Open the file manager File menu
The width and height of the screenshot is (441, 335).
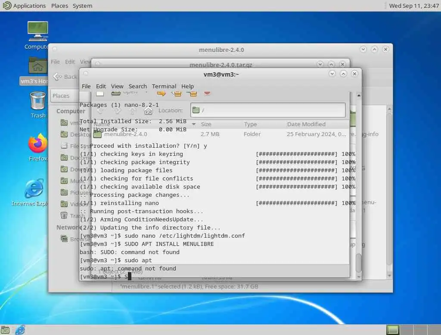[x=55, y=62]
